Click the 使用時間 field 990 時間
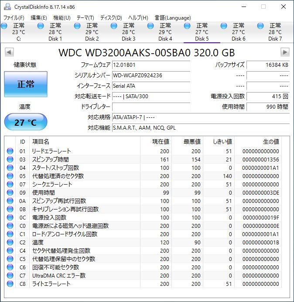This screenshot has height=302, width=294. click(268, 106)
